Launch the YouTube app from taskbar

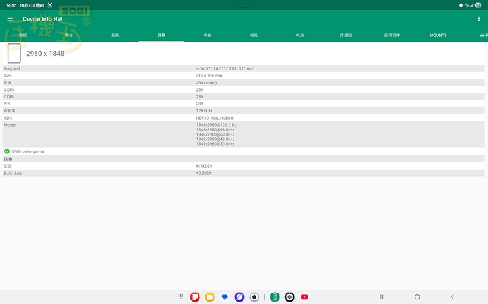point(305,297)
